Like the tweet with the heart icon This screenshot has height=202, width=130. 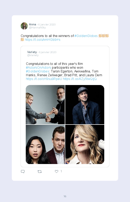[56, 171]
